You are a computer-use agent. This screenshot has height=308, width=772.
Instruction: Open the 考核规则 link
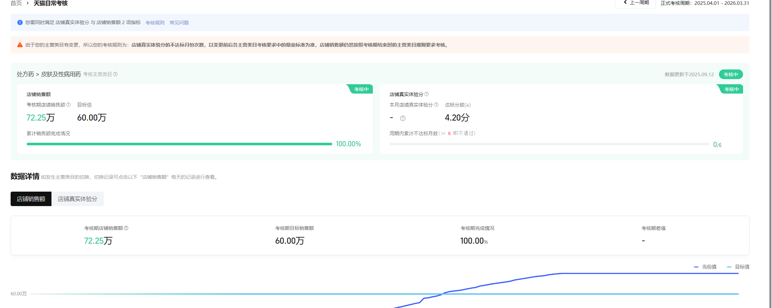click(x=155, y=23)
